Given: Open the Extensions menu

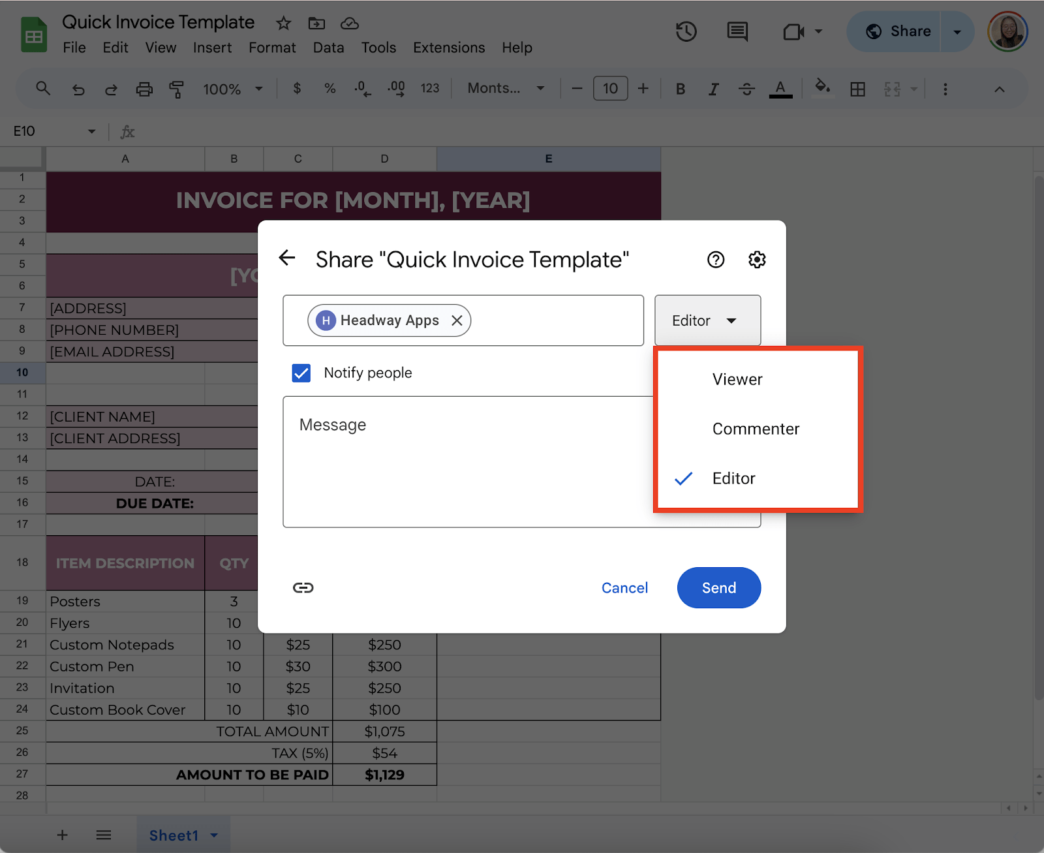Looking at the screenshot, I should 448,48.
